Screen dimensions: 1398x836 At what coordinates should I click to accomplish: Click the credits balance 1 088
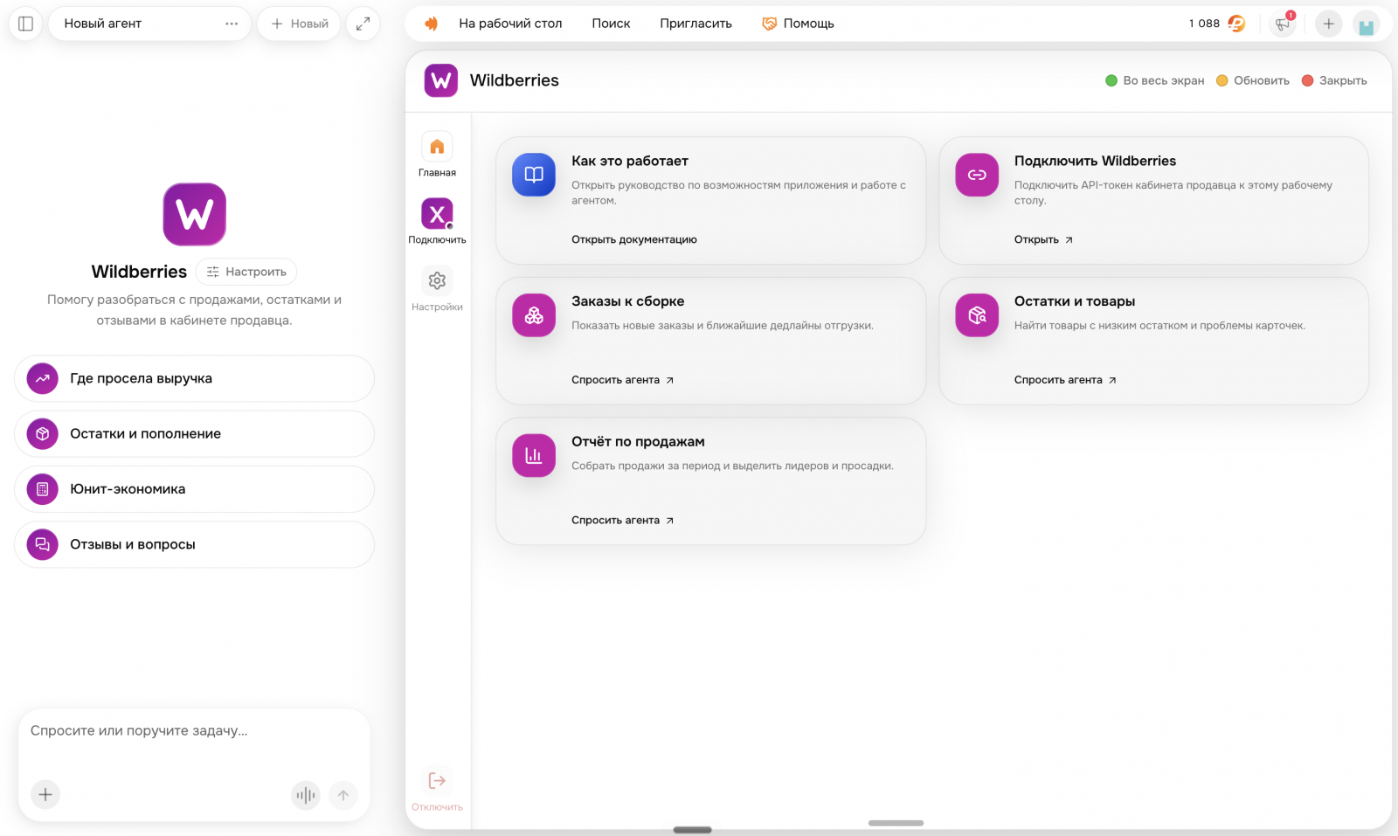click(x=1216, y=24)
